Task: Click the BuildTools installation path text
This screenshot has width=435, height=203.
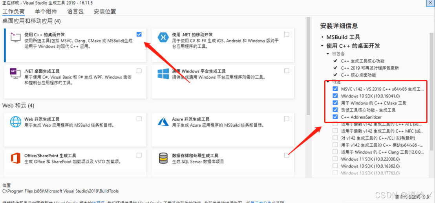Action: [x=60, y=191]
